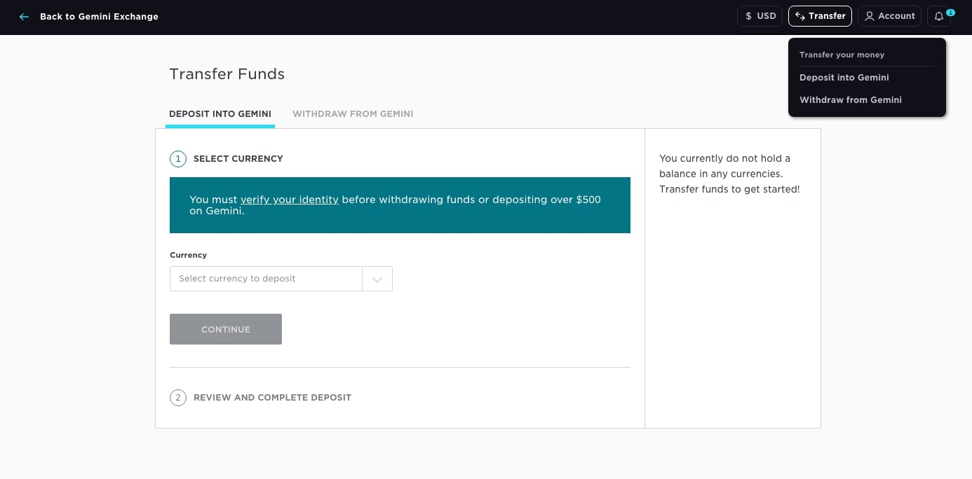Click the 'Review and Complete Deposit' step heading

coord(272,398)
